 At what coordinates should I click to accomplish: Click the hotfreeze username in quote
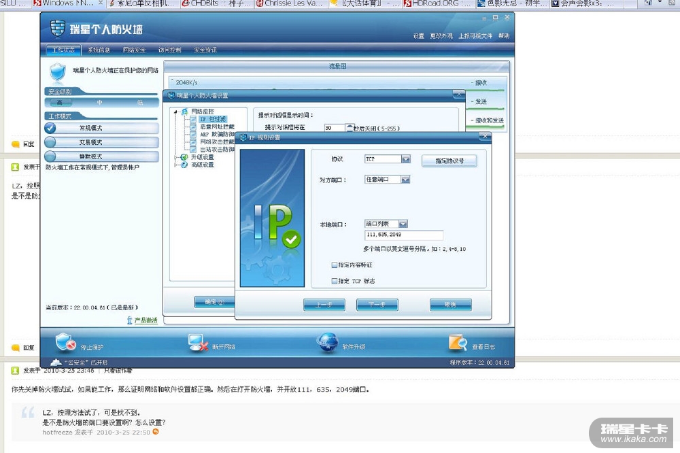57,432
